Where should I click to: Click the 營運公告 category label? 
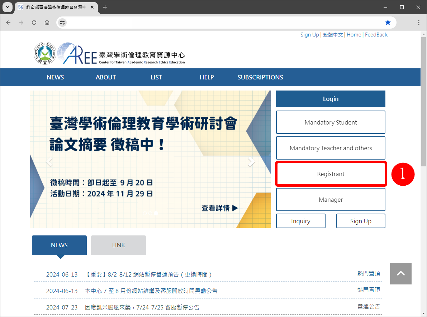(x=369, y=306)
